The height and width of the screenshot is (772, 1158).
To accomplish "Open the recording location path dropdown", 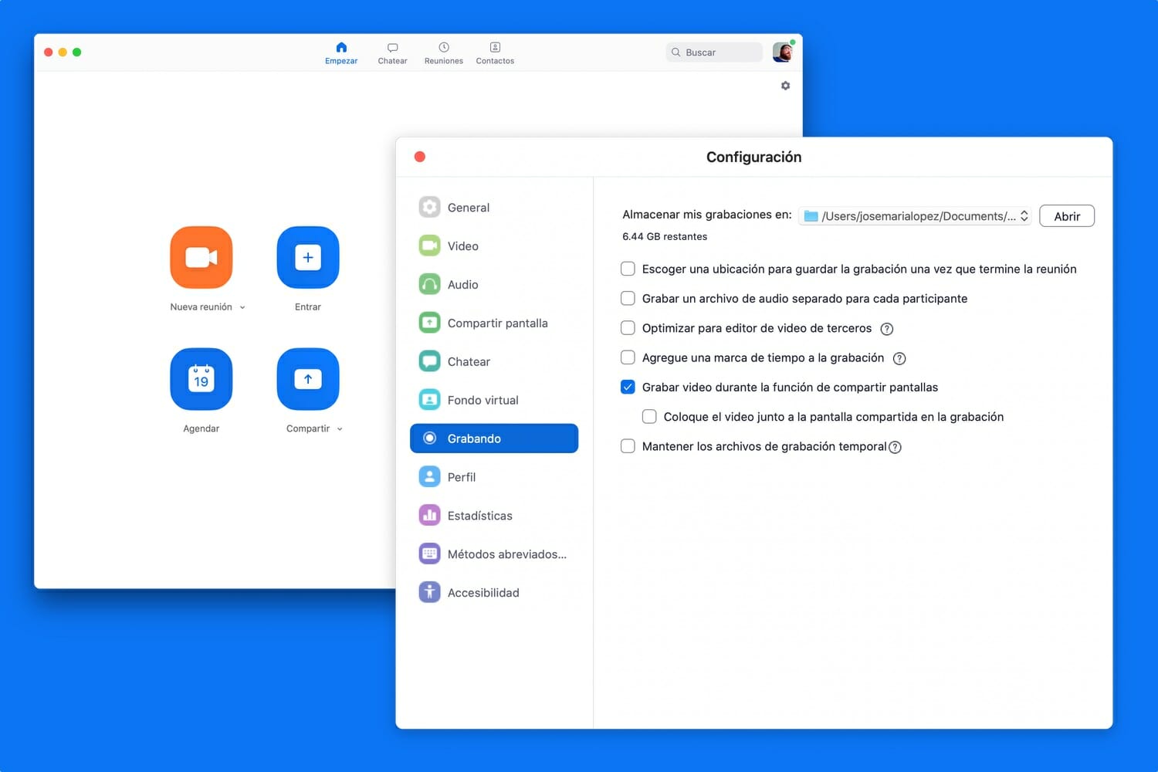I will (915, 216).
